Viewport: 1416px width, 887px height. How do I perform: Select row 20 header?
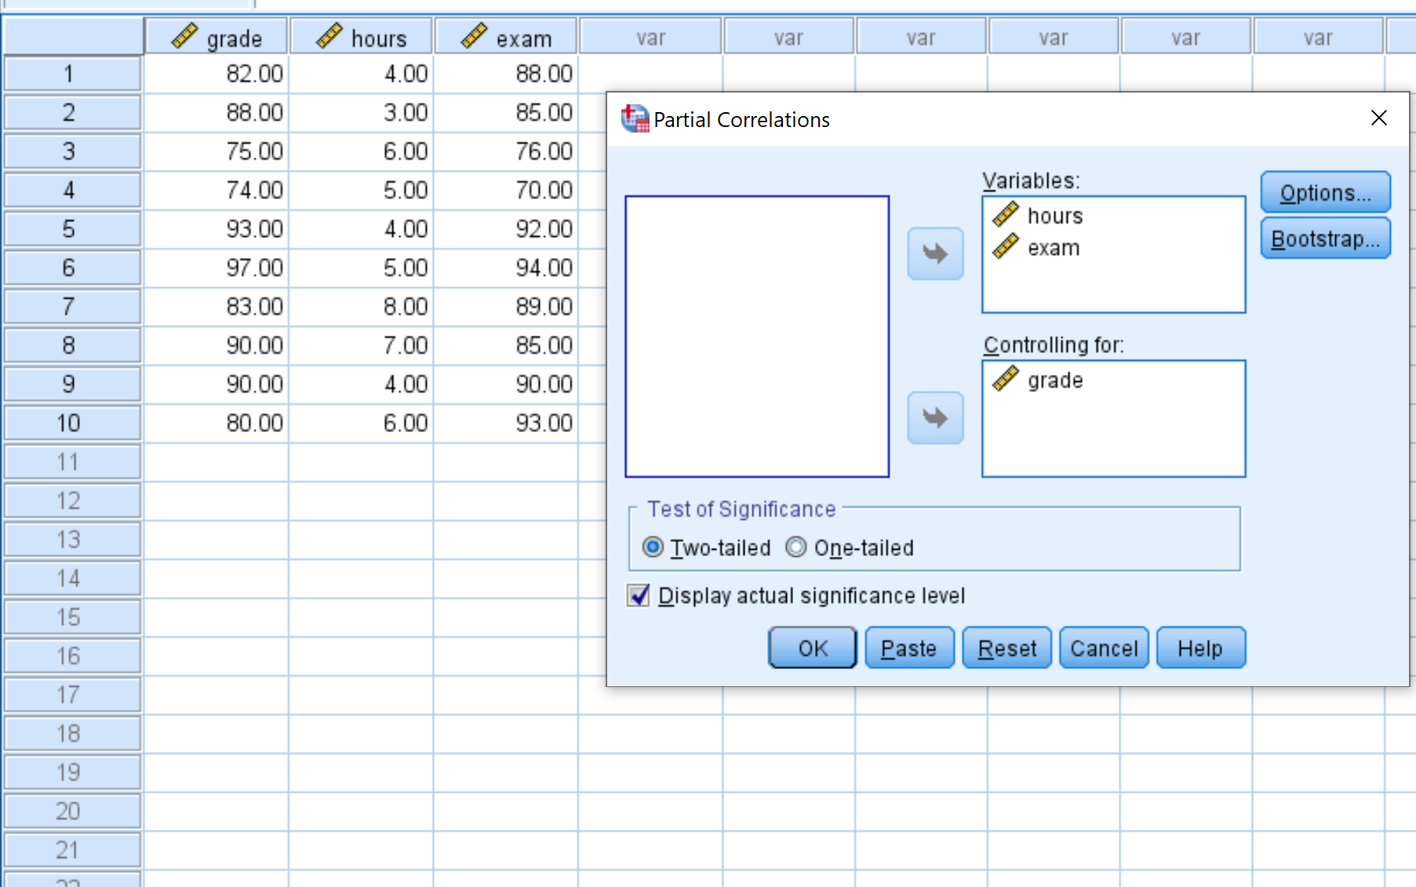tap(72, 811)
